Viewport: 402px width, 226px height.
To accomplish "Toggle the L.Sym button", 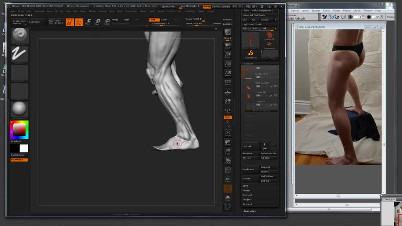I will (228, 110).
